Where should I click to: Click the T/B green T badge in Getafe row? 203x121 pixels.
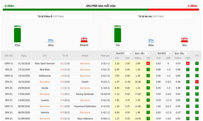coord(148,82)
